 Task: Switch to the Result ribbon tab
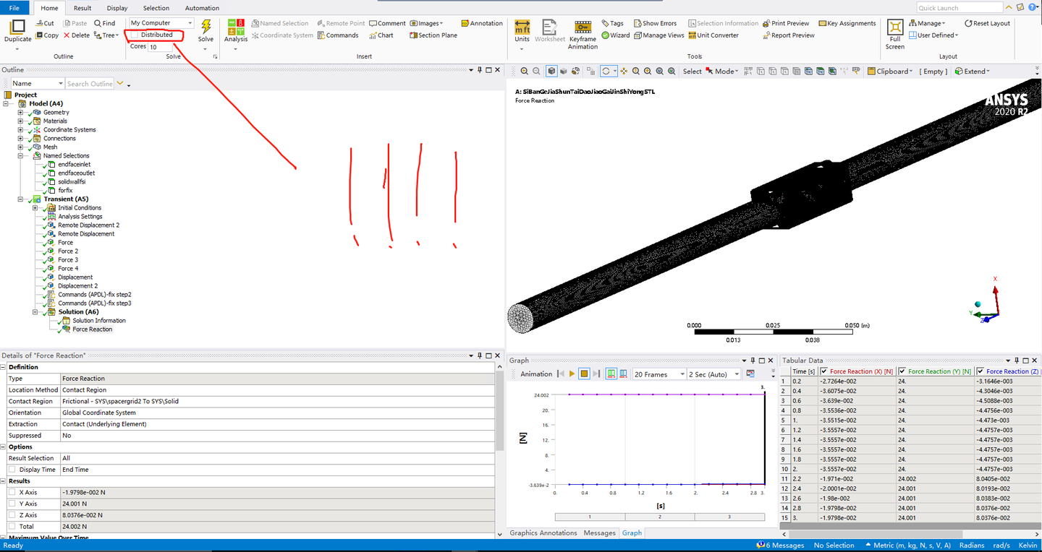point(81,8)
